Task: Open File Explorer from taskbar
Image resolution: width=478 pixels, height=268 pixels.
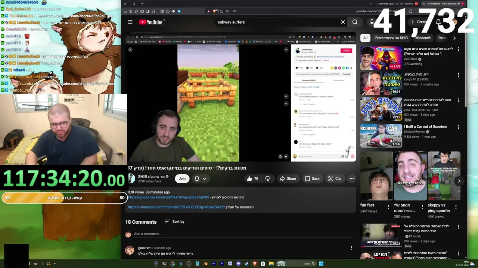Action: click(271, 264)
